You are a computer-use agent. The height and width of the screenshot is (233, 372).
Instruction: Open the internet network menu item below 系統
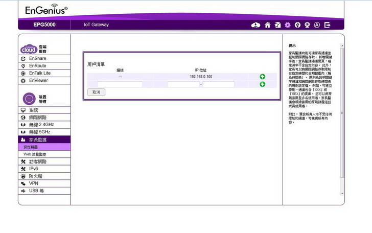tap(44, 118)
